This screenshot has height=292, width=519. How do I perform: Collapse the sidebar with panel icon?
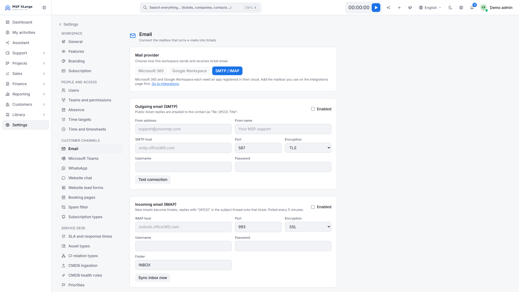click(44, 8)
